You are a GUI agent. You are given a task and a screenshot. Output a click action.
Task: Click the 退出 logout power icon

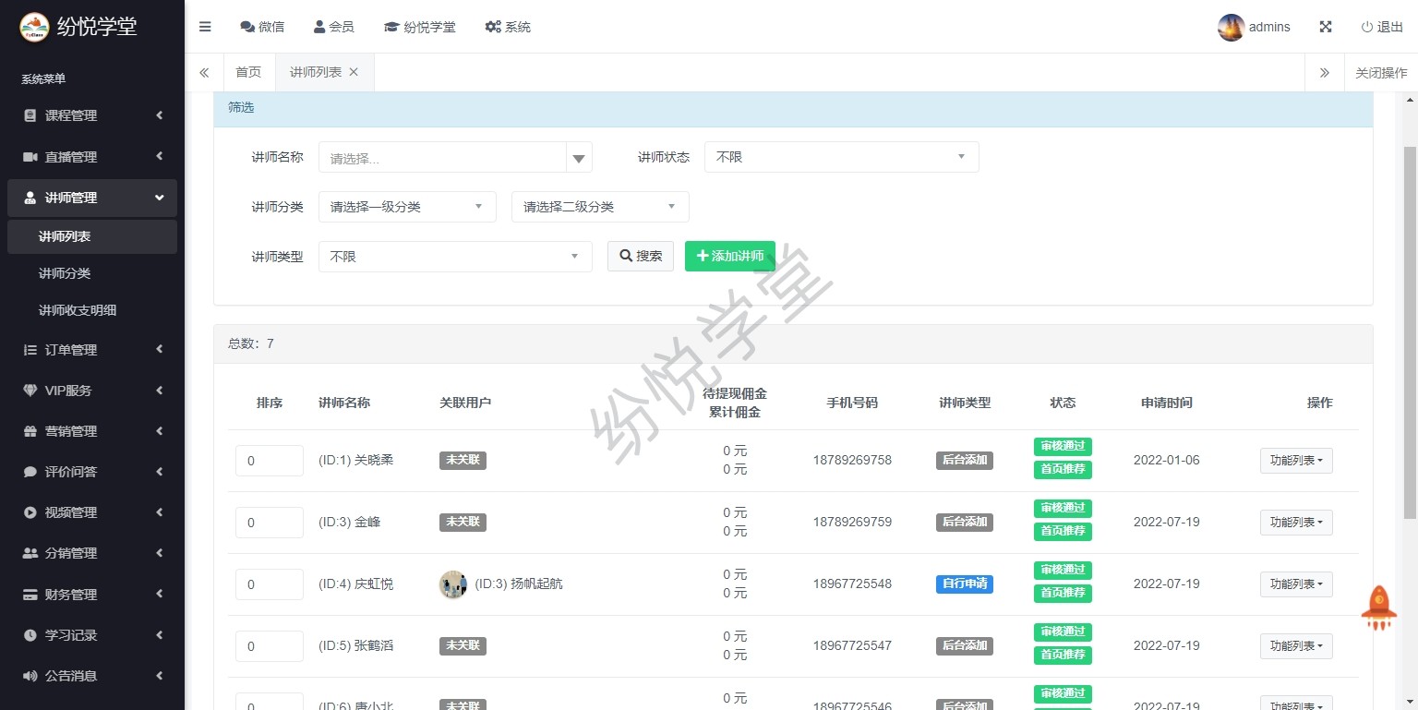tap(1367, 27)
